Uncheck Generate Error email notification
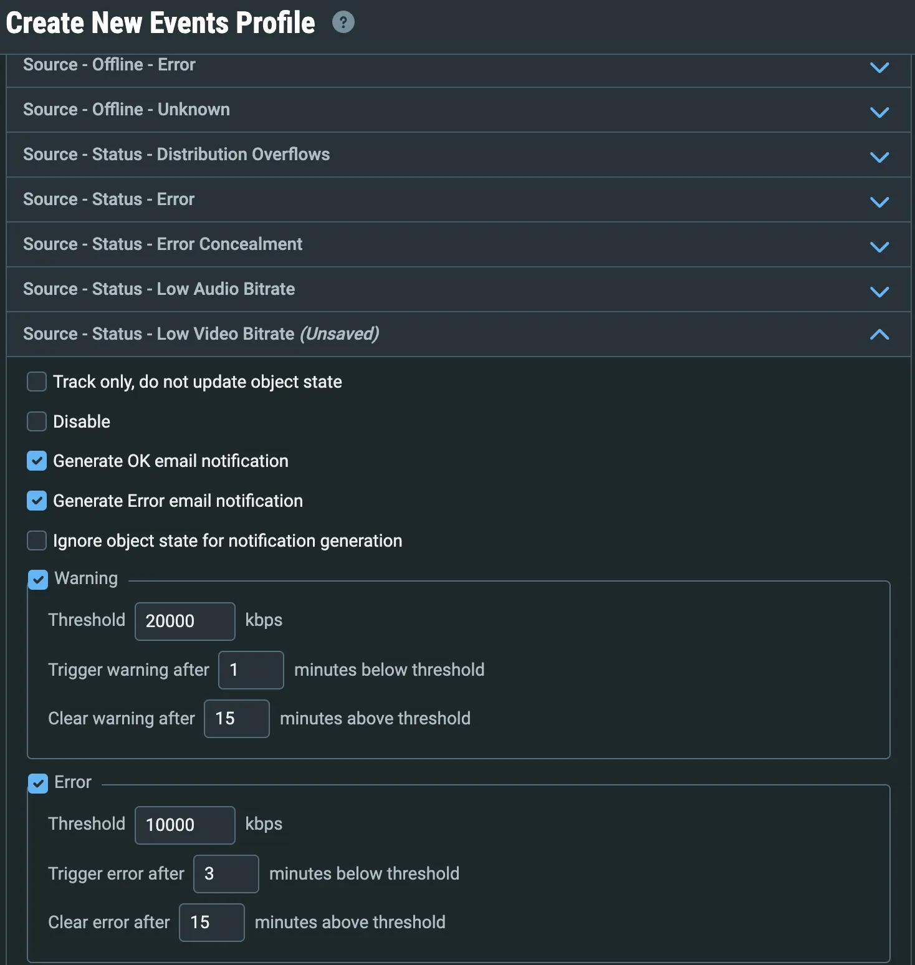The height and width of the screenshot is (965, 915). click(x=37, y=501)
